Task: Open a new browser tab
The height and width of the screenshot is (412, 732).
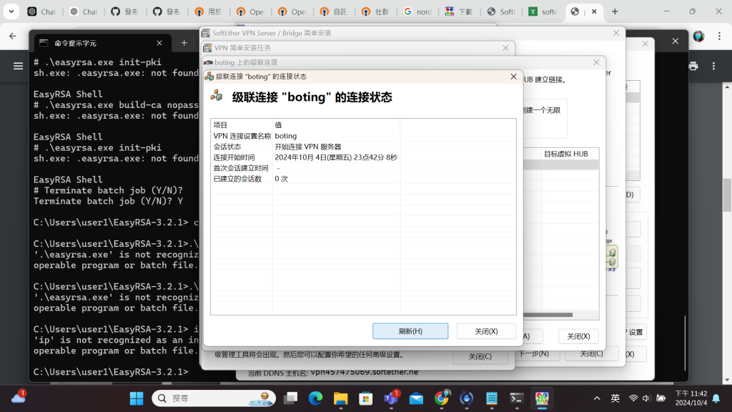Action: 615,11
